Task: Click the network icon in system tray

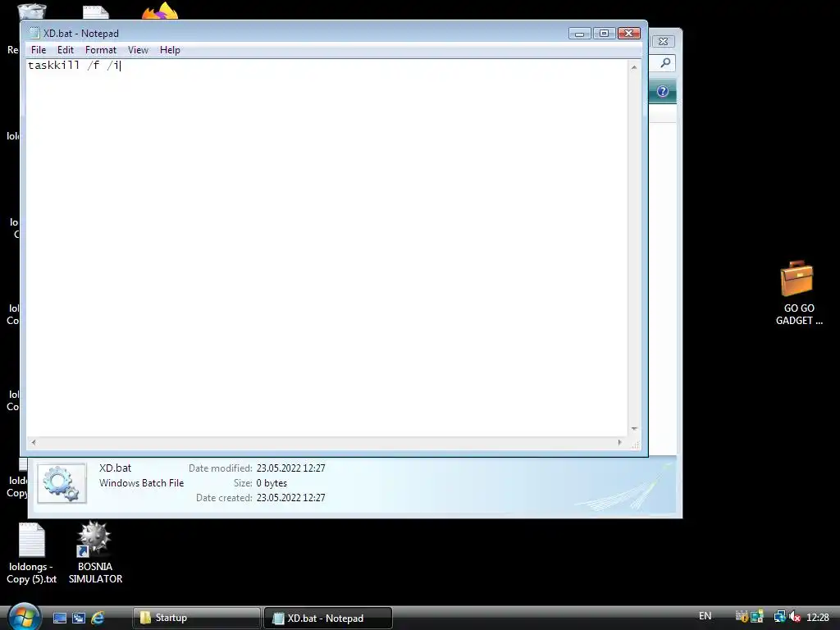Action: point(779,617)
